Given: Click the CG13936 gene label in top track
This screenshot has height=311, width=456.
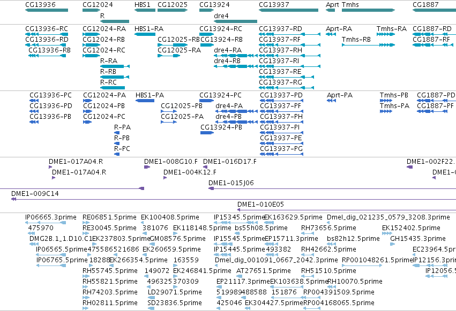Looking at the screenshot, I should tap(40, 5).
